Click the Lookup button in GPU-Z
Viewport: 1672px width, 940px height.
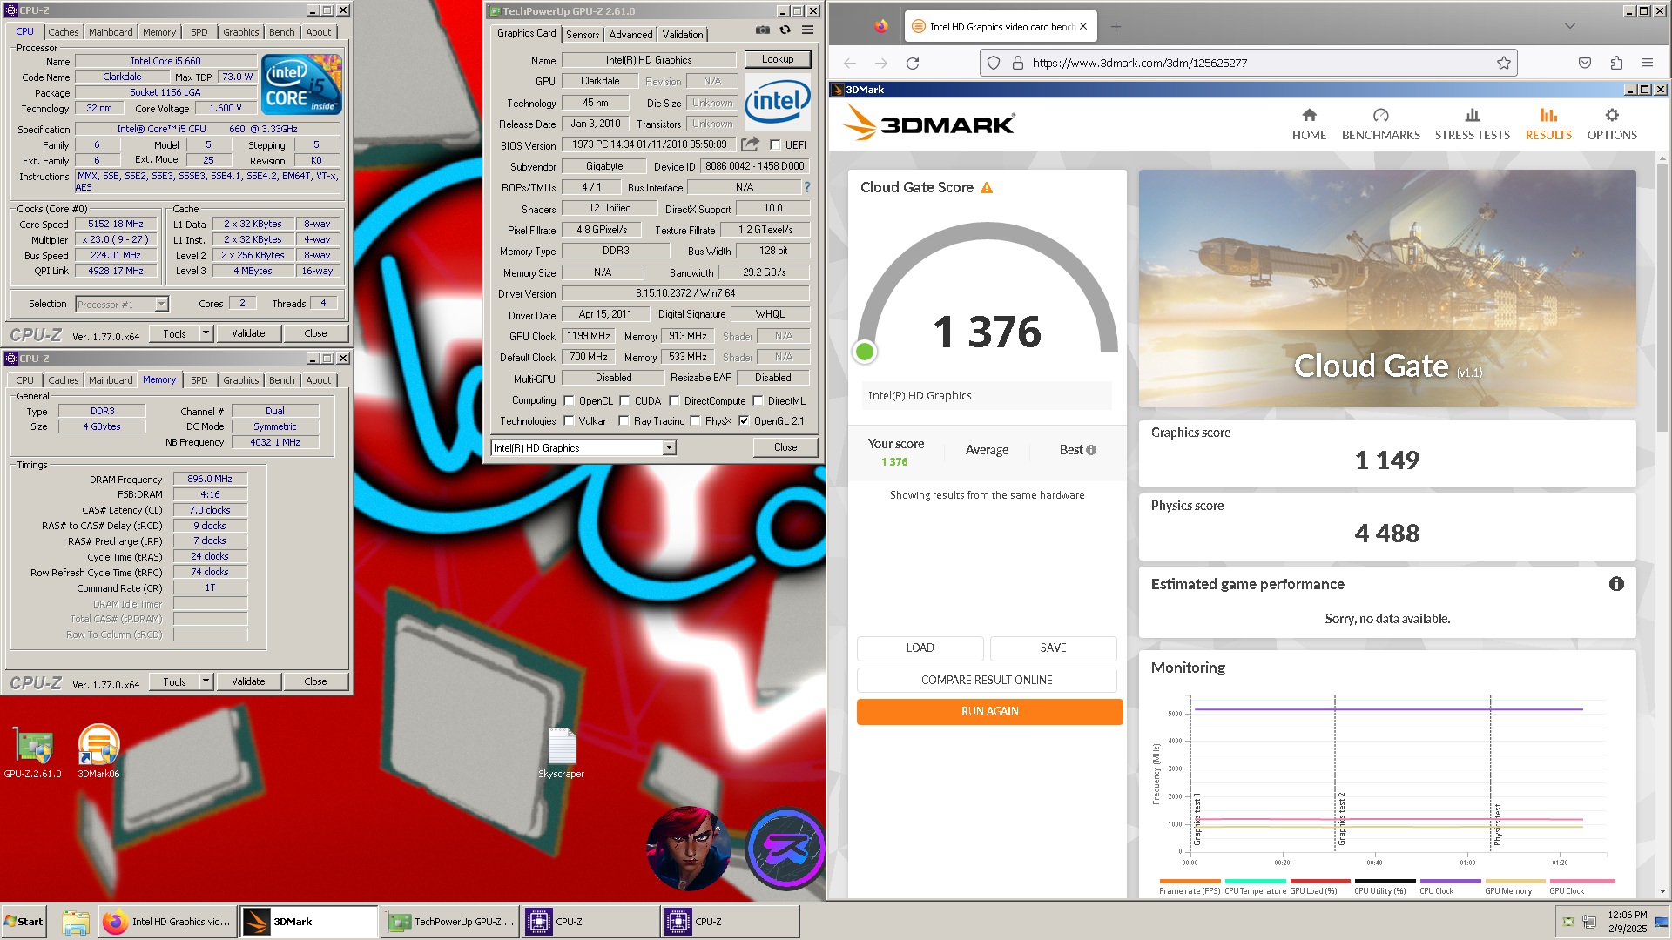pos(778,59)
